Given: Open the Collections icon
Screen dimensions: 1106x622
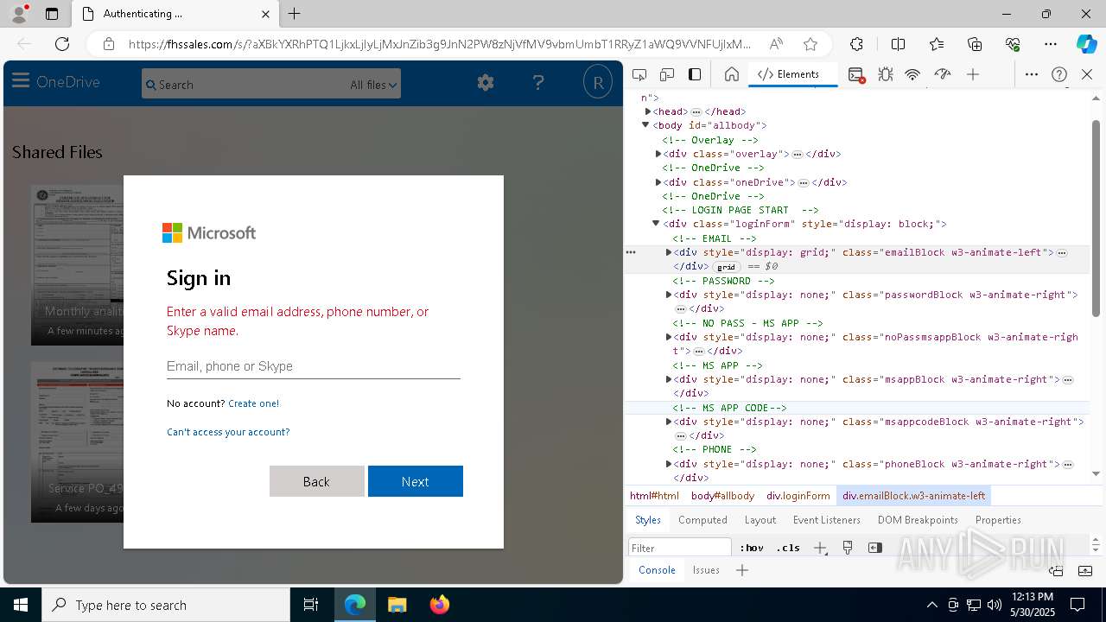Looking at the screenshot, I should (975, 44).
